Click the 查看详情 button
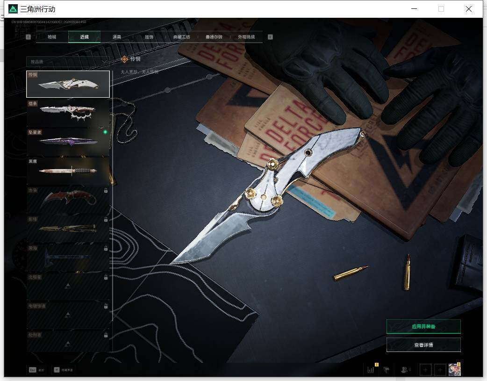The image size is (487, 381). [423, 345]
